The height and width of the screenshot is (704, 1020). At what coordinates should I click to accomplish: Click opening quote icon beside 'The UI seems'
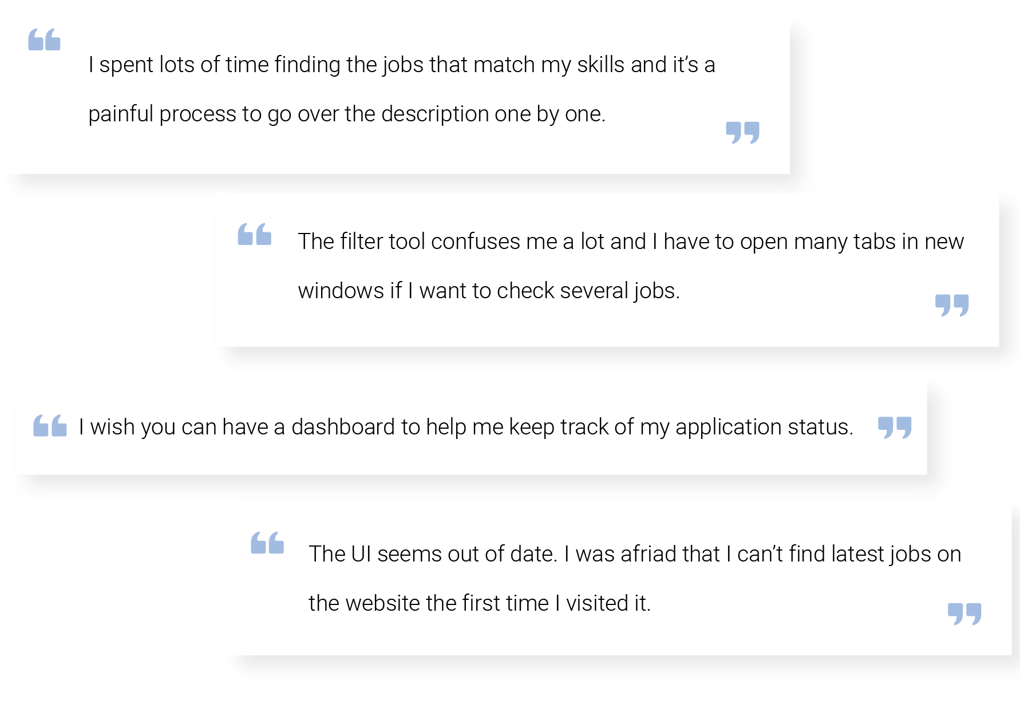(267, 543)
